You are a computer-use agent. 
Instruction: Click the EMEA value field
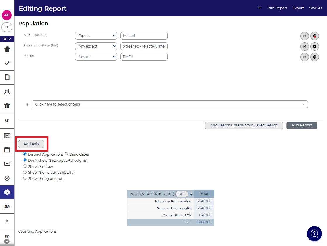(144, 57)
